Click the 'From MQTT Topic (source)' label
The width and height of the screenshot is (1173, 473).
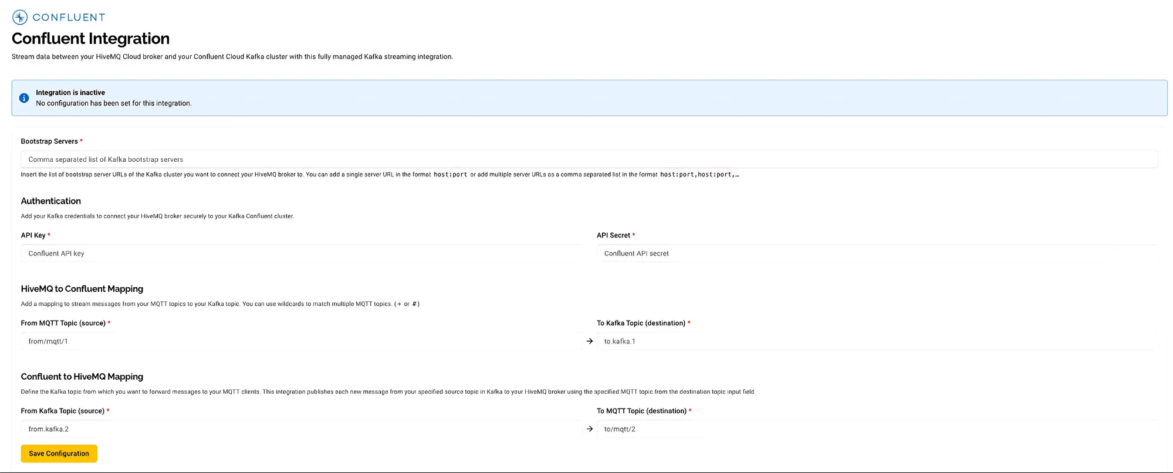[x=63, y=323]
